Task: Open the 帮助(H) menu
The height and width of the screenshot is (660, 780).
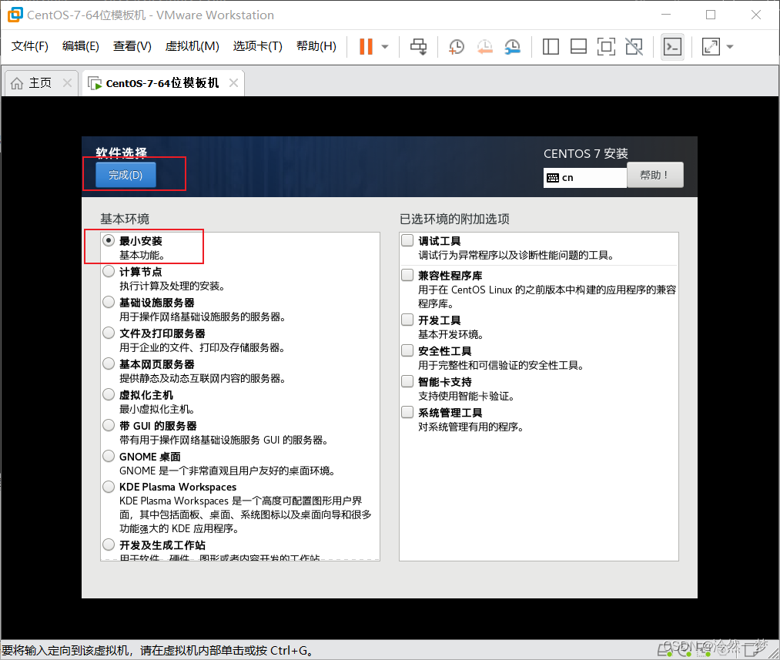Action: [x=316, y=46]
